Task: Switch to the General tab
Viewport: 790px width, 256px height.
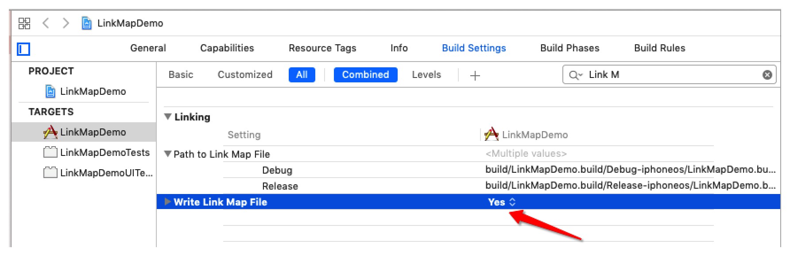Action: (148, 48)
